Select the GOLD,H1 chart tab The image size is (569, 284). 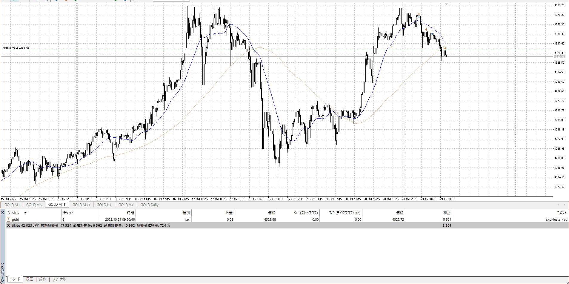pos(104,205)
